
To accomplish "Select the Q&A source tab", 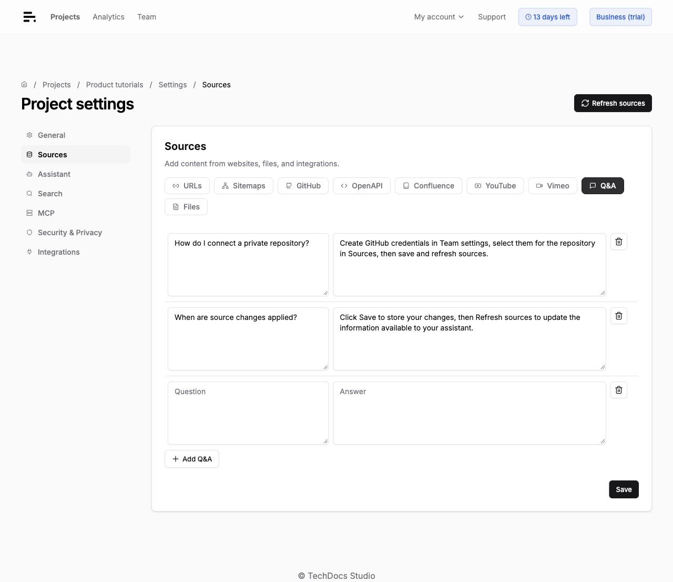I will click(x=603, y=186).
